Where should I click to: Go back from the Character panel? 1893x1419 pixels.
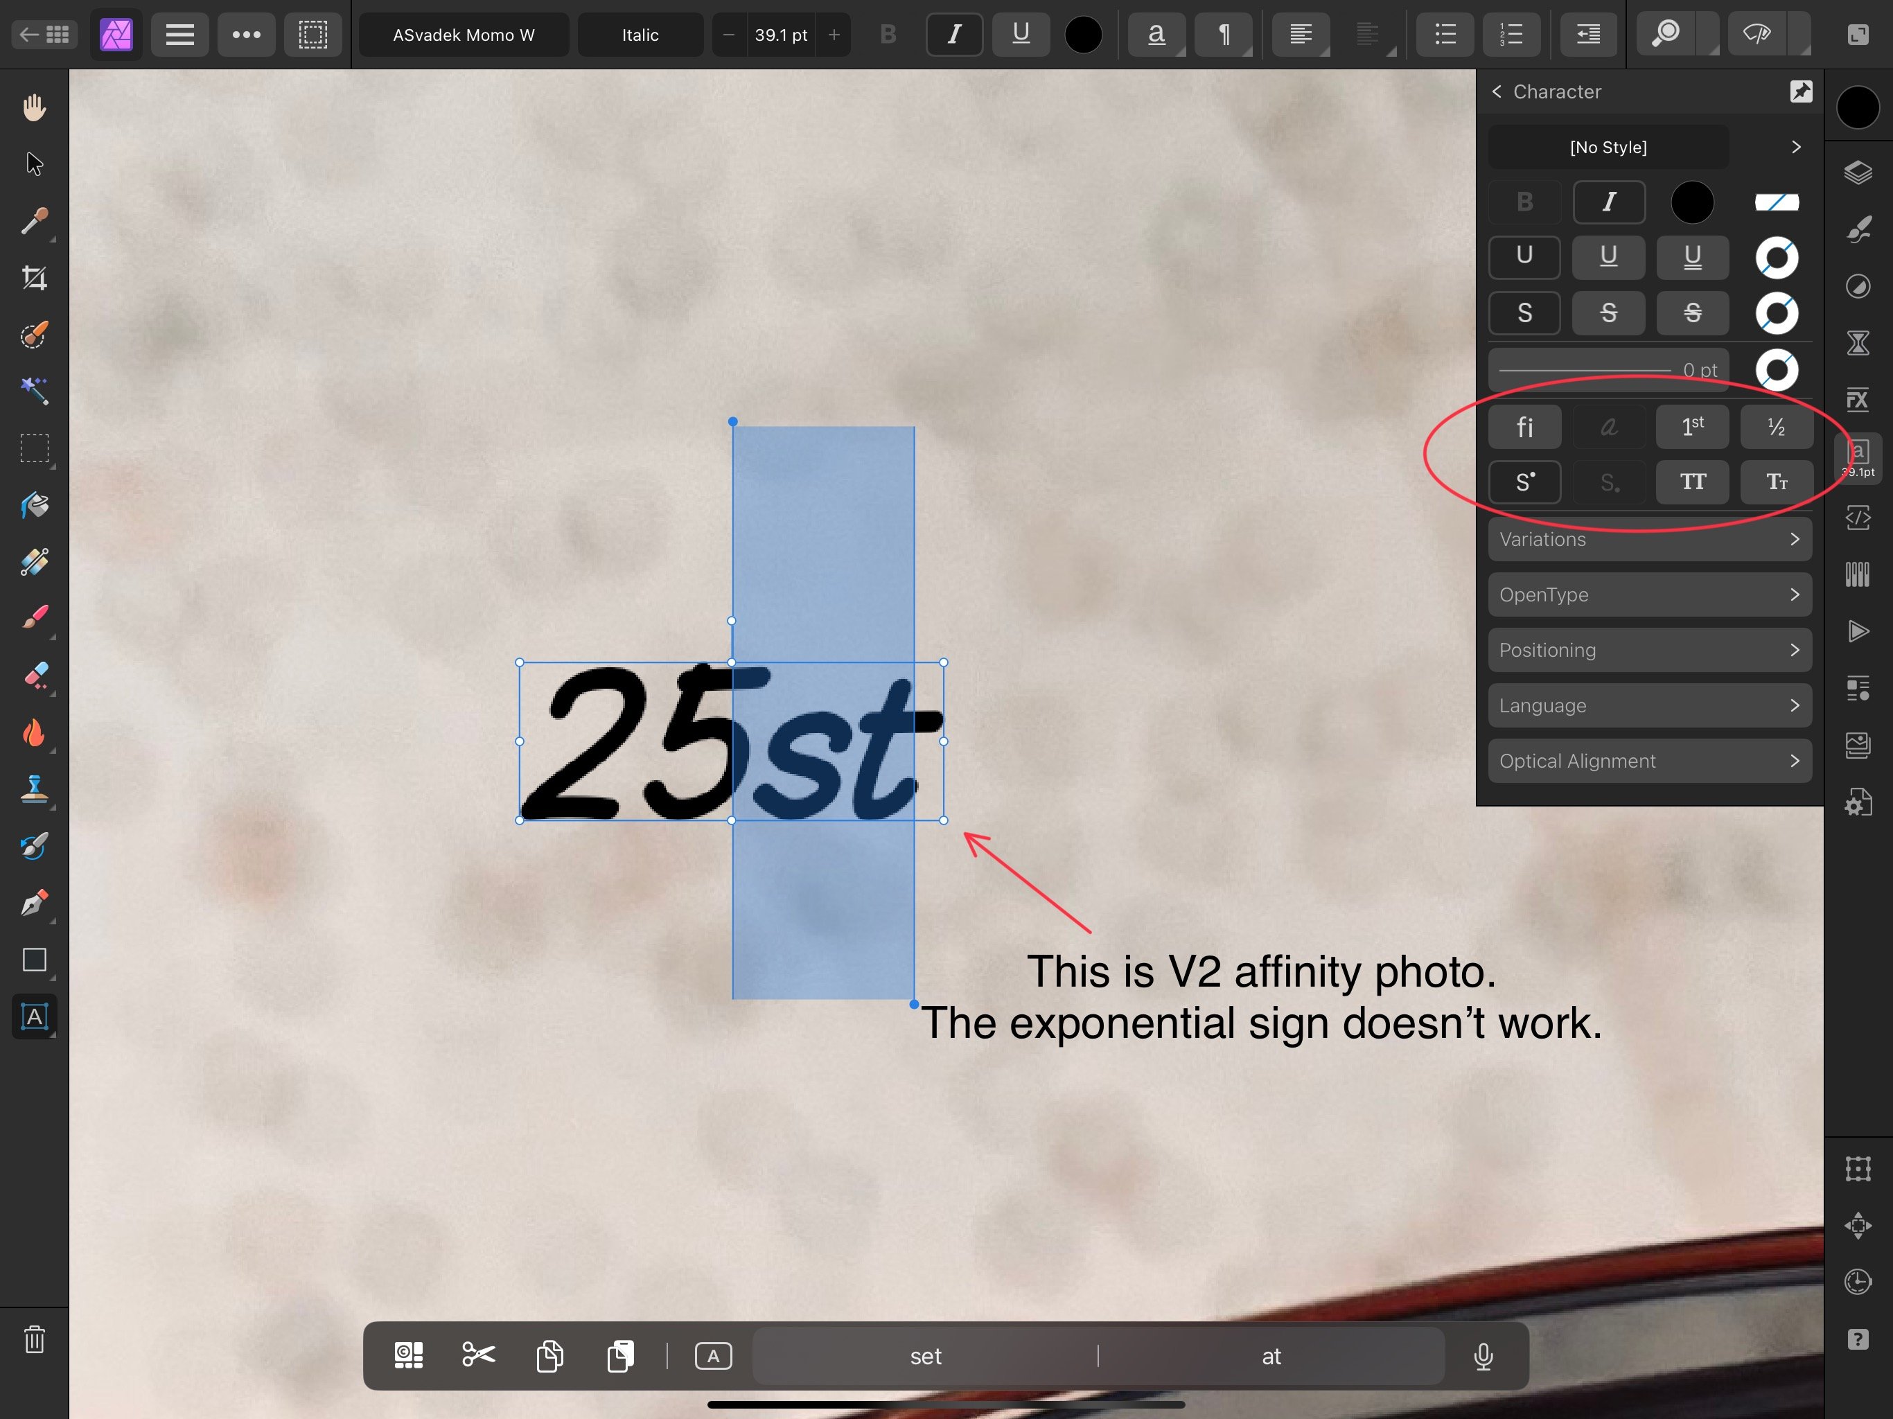(1497, 91)
